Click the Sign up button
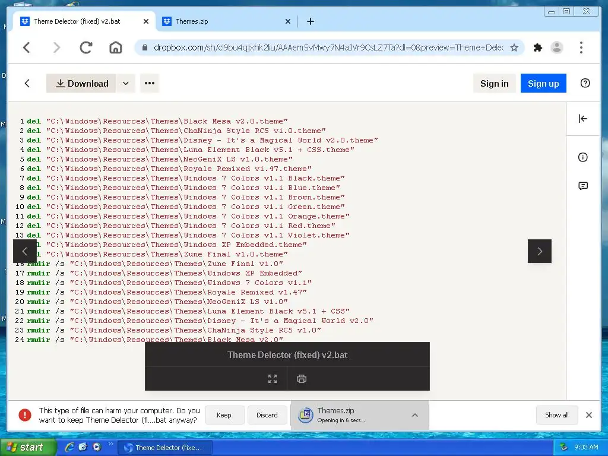Viewport: 608px width, 456px height. (x=543, y=83)
